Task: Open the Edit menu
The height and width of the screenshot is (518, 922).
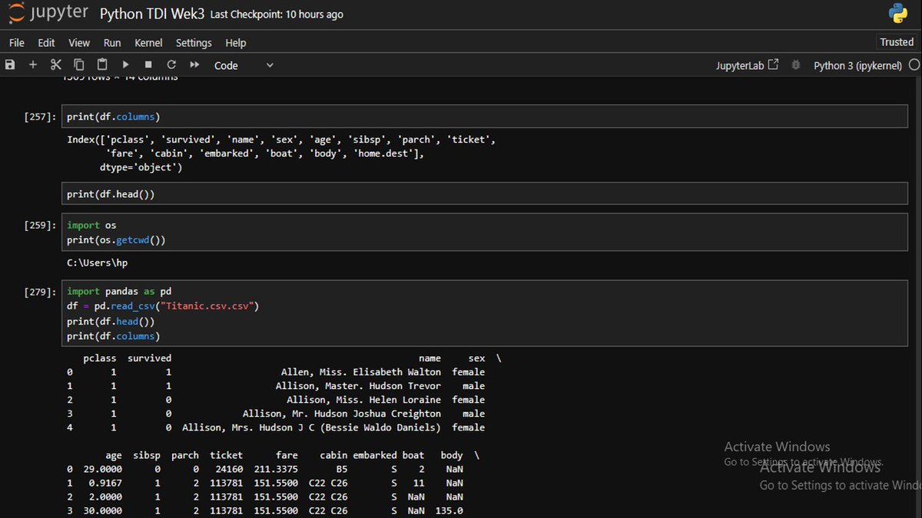Action: click(x=46, y=43)
